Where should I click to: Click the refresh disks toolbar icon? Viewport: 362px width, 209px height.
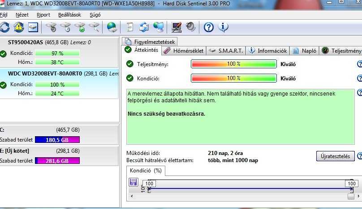(4, 27)
